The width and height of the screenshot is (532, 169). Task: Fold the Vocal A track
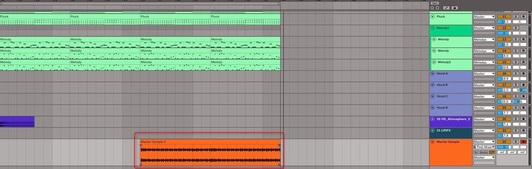(x=432, y=73)
